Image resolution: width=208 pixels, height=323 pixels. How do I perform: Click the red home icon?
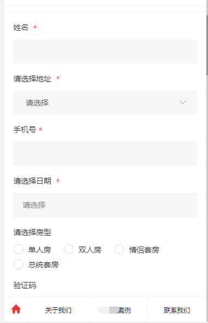coord(16,309)
